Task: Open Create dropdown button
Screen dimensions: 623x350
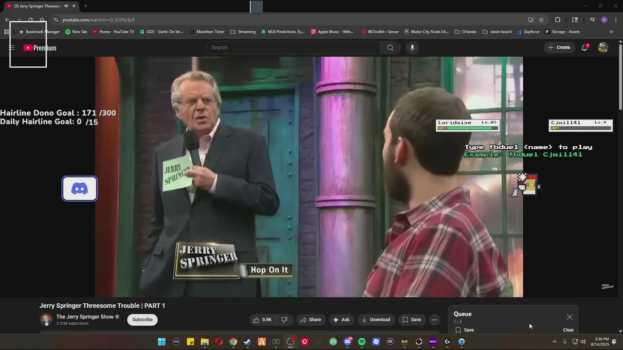Action: pos(559,48)
